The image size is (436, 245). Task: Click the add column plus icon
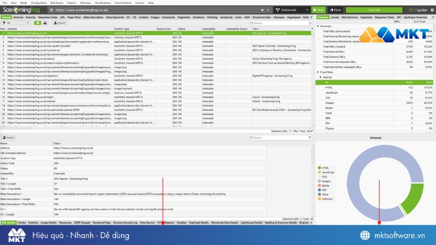[312, 29]
